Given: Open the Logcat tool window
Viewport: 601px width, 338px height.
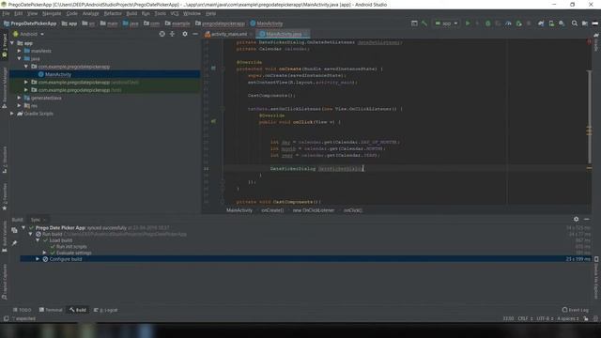Looking at the screenshot, I should pyautogui.click(x=106, y=310).
